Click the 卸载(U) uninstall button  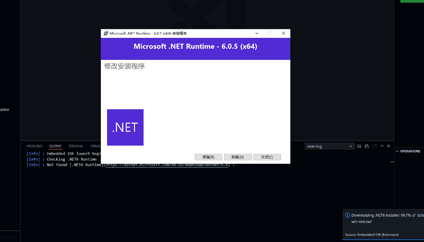(238, 157)
